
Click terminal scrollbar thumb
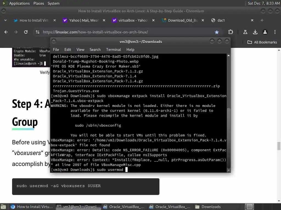tap(229, 138)
